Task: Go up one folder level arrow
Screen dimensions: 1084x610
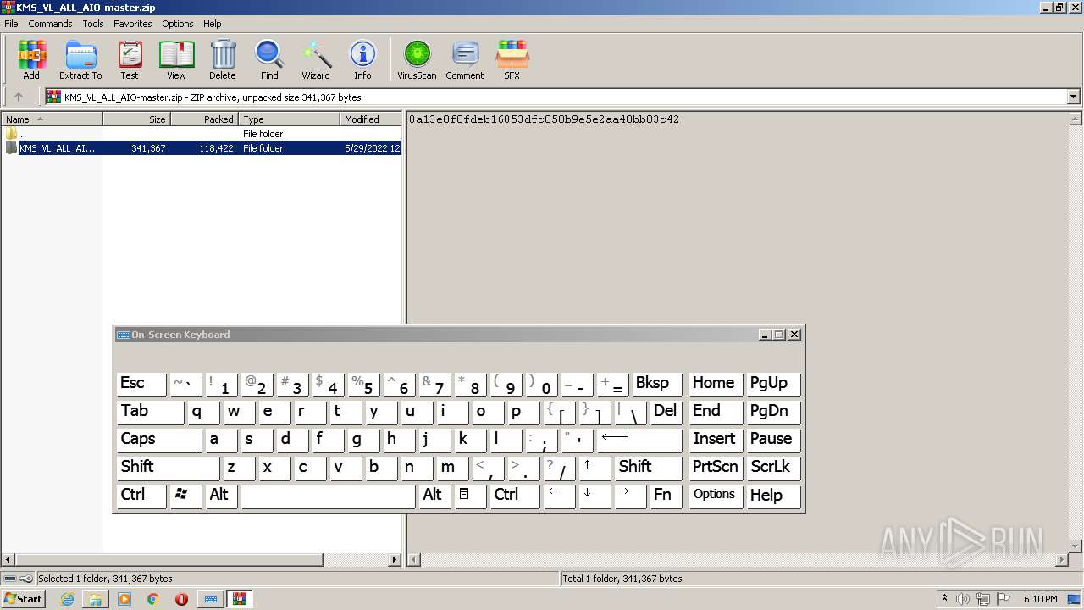Action: pos(19,97)
